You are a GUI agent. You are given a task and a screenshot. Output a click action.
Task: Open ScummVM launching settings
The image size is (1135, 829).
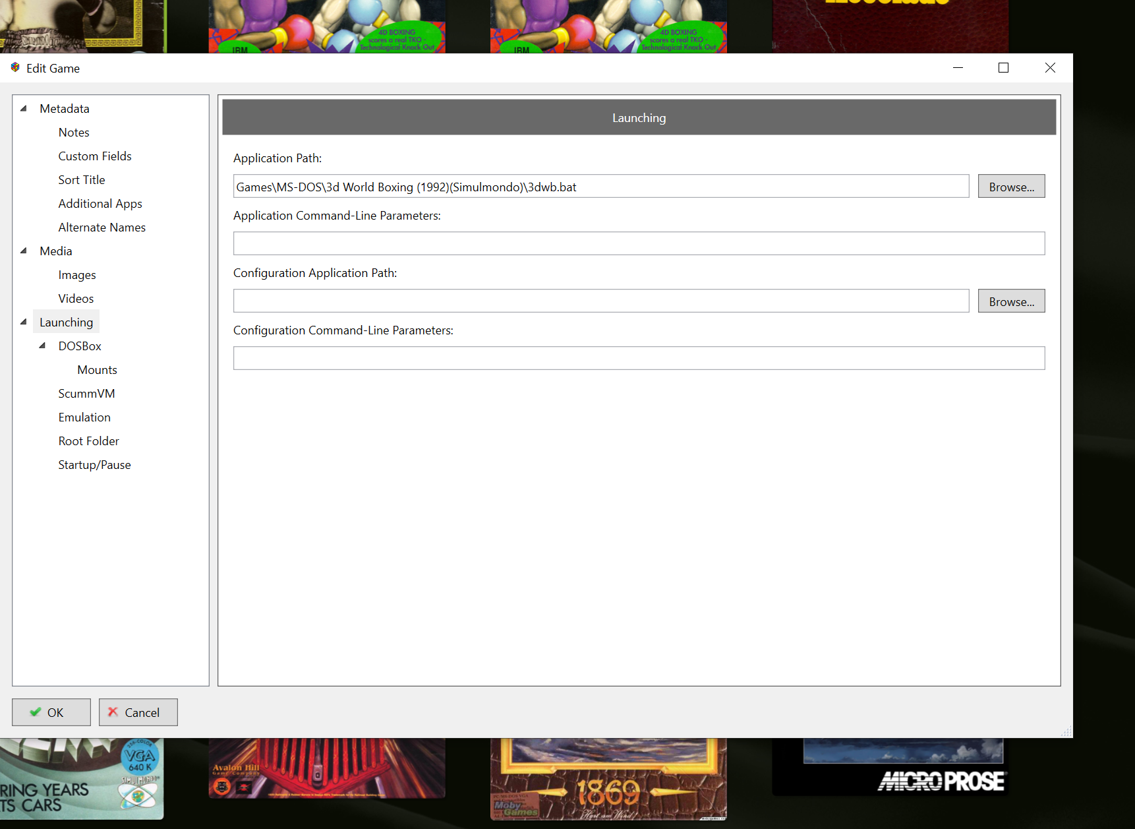[x=86, y=394]
